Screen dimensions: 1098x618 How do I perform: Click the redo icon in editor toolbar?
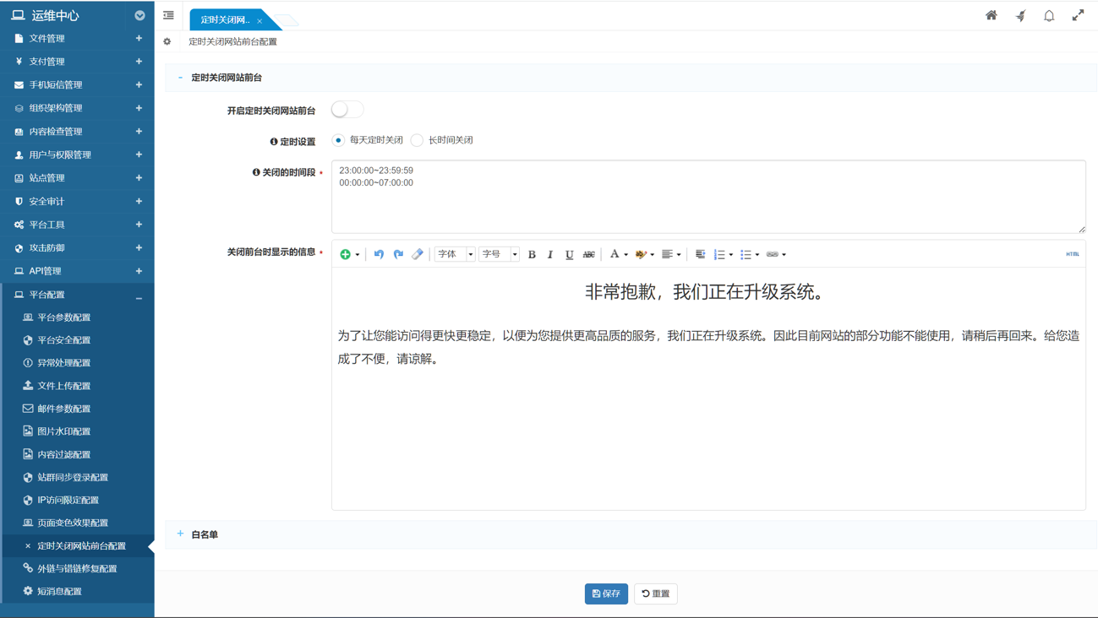point(398,254)
